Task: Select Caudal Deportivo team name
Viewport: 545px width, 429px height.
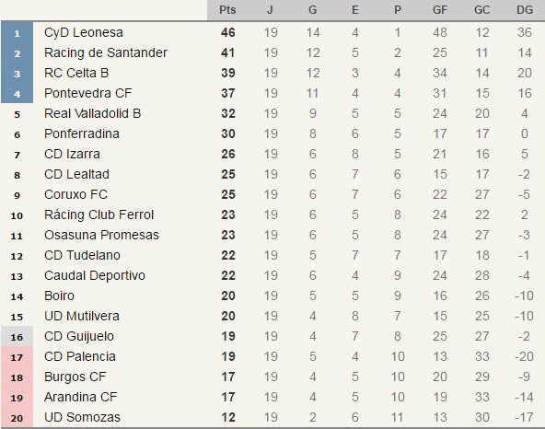Action: point(95,275)
